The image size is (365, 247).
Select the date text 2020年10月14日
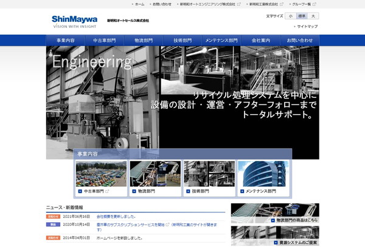[77, 225]
